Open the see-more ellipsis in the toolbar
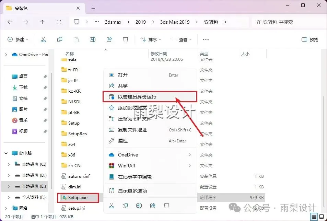Image resolution: width=327 pixels, height=221 pixels. tap(206, 39)
